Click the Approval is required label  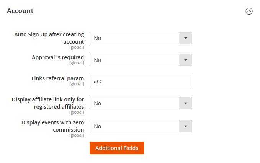pyautogui.click(x=58, y=57)
